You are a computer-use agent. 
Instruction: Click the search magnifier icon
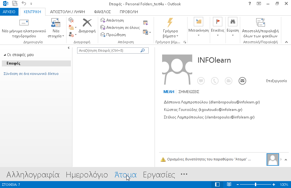143,50
